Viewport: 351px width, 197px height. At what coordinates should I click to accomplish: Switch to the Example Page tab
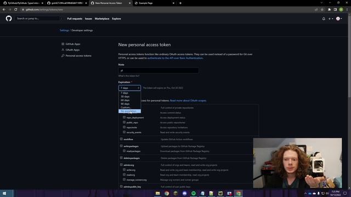pyautogui.click(x=155, y=3)
